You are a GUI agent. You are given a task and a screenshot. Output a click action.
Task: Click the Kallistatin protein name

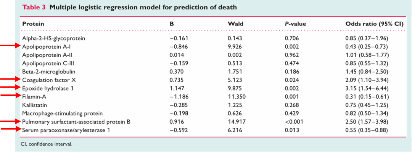tap(34, 105)
